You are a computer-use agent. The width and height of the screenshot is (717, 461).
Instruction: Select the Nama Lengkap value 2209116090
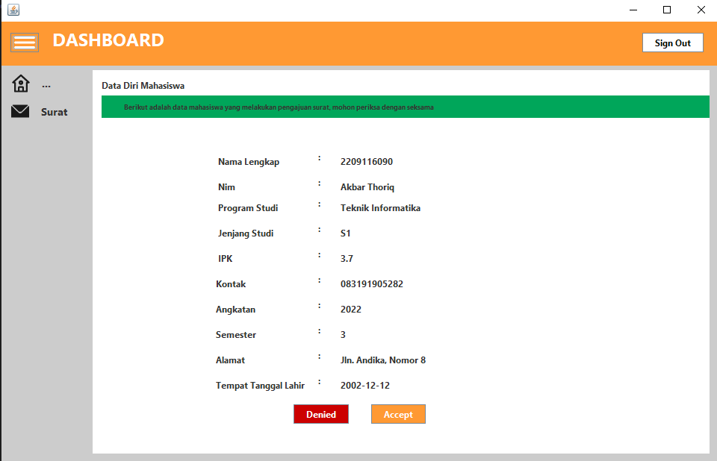[364, 161]
